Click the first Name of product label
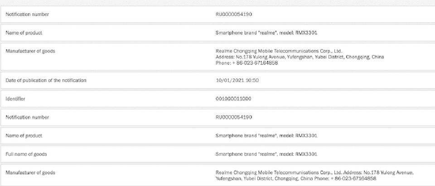This screenshot has width=435, height=186. click(24, 33)
